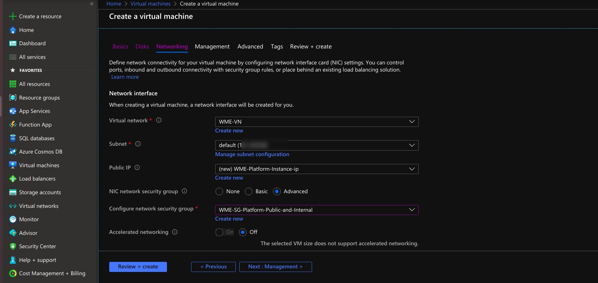Expand the Virtual network WME-VN dropdown
This screenshot has height=283, width=598.
pos(316,122)
